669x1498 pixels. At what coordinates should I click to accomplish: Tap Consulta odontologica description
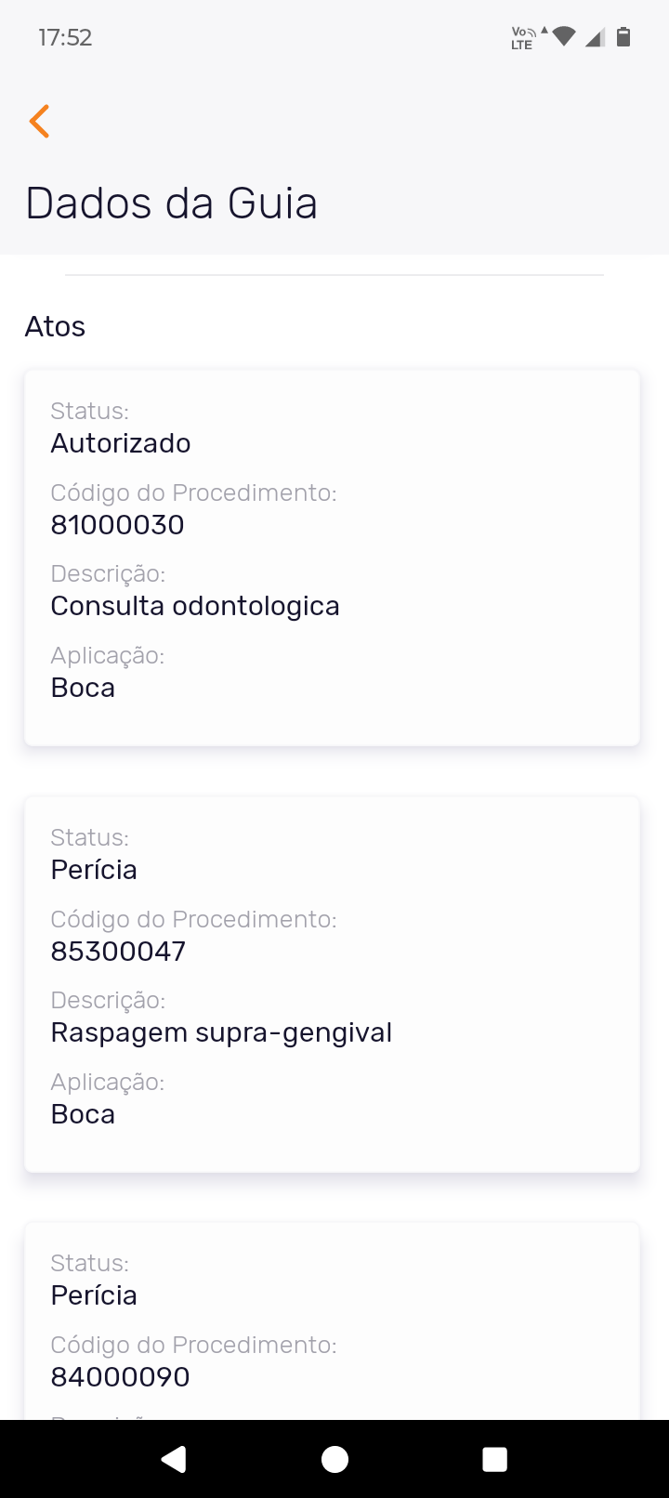click(195, 606)
